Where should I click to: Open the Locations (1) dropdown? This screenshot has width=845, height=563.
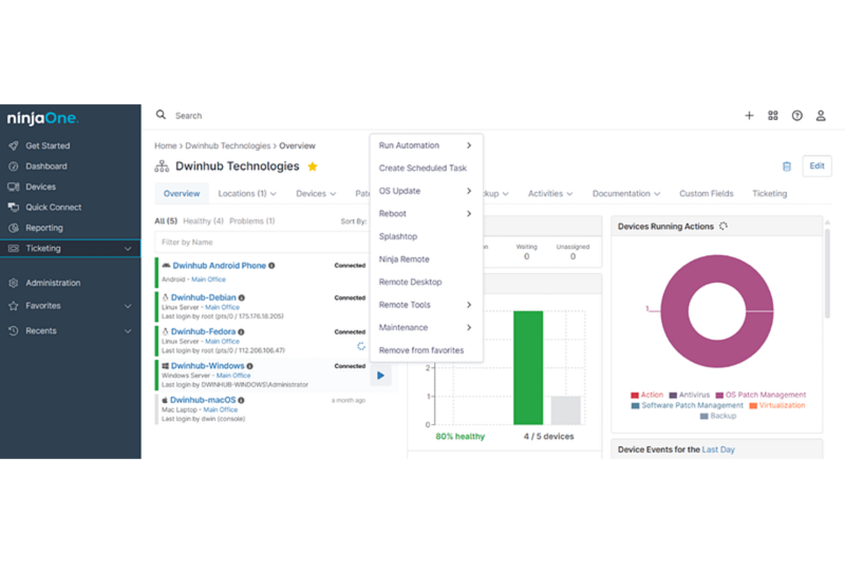coord(247,193)
